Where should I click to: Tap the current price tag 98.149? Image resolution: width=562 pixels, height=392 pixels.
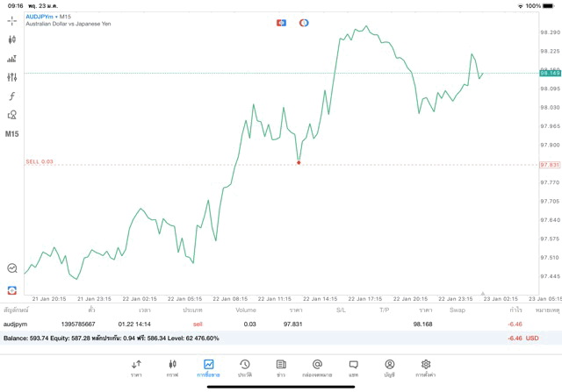click(x=550, y=73)
